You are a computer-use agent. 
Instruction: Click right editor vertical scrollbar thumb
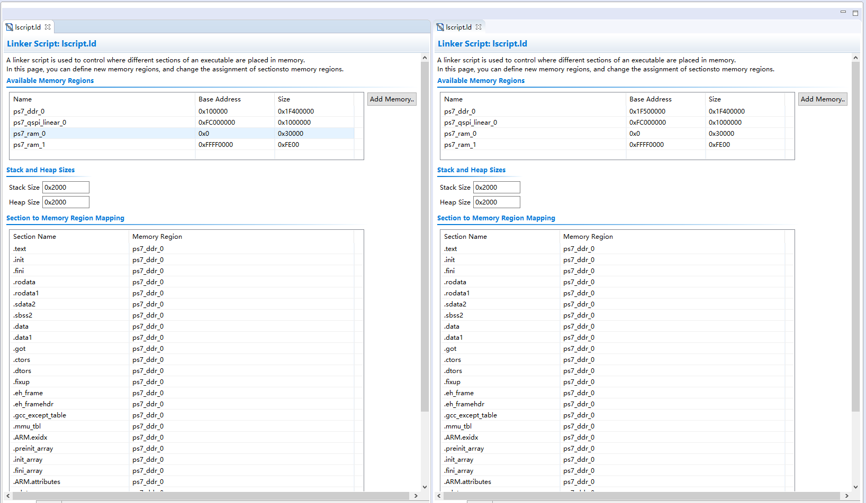855,236
